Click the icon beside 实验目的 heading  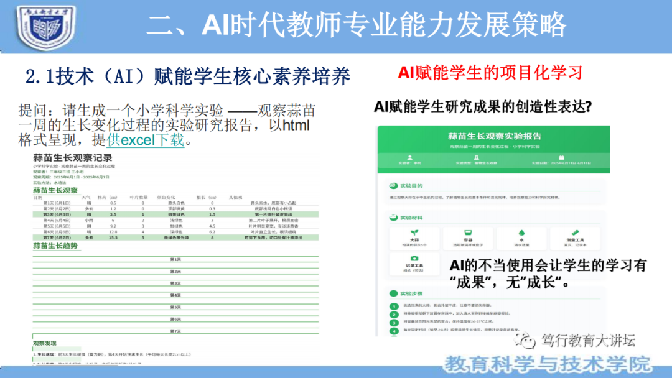[x=393, y=186]
